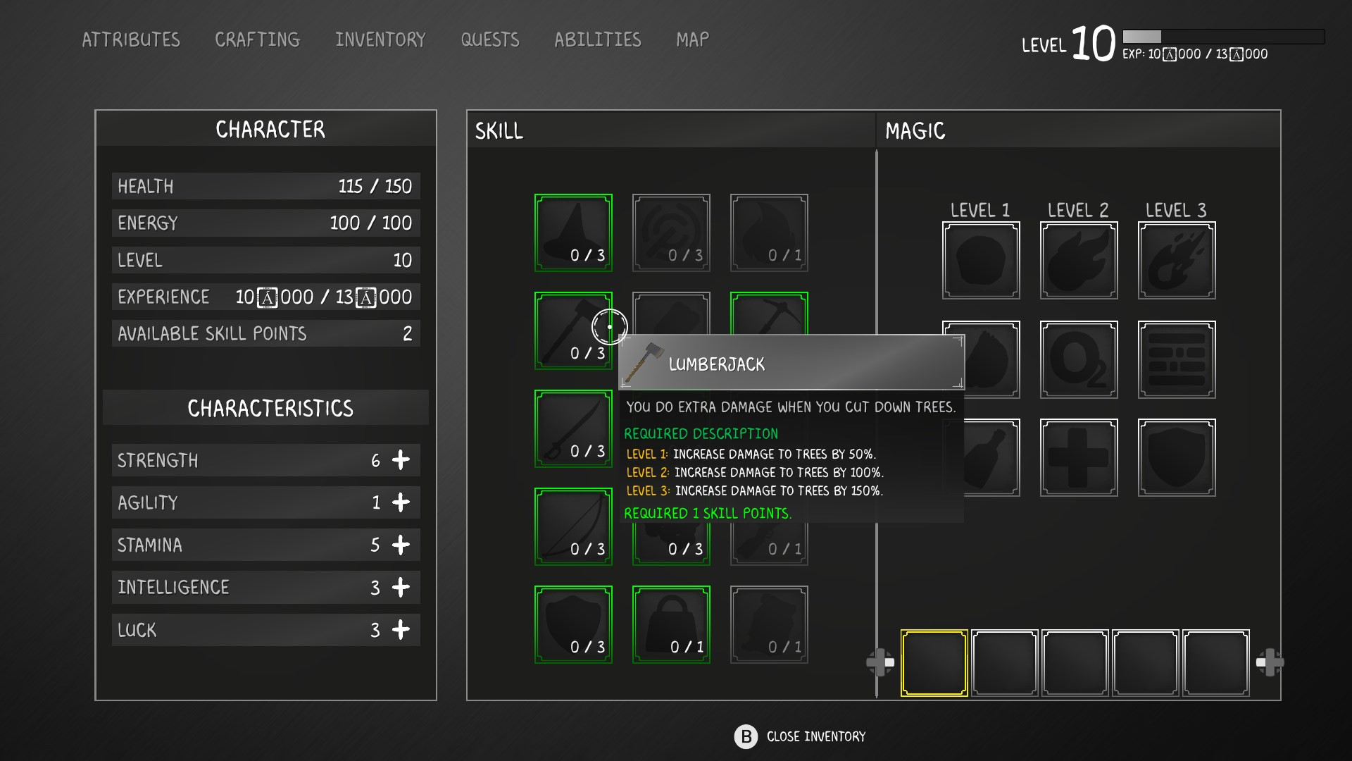Click the right D-pad arrow beside quick slots

(1270, 662)
